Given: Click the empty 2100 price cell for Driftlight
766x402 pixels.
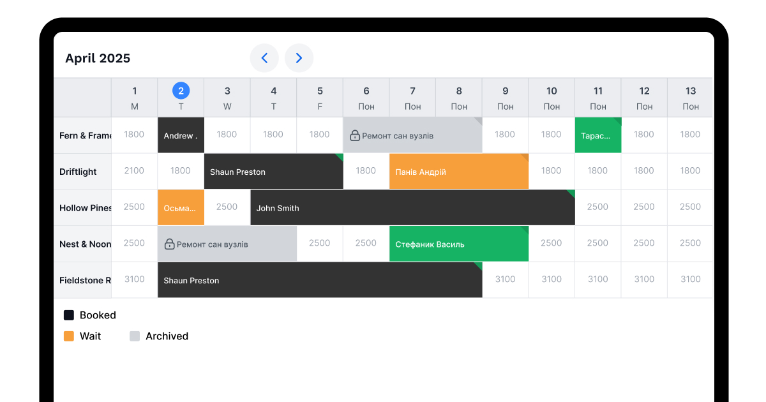Looking at the screenshot, I should click(x=134, y=171).
